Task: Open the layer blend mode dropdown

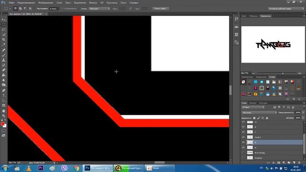Action: coord(259,113)
